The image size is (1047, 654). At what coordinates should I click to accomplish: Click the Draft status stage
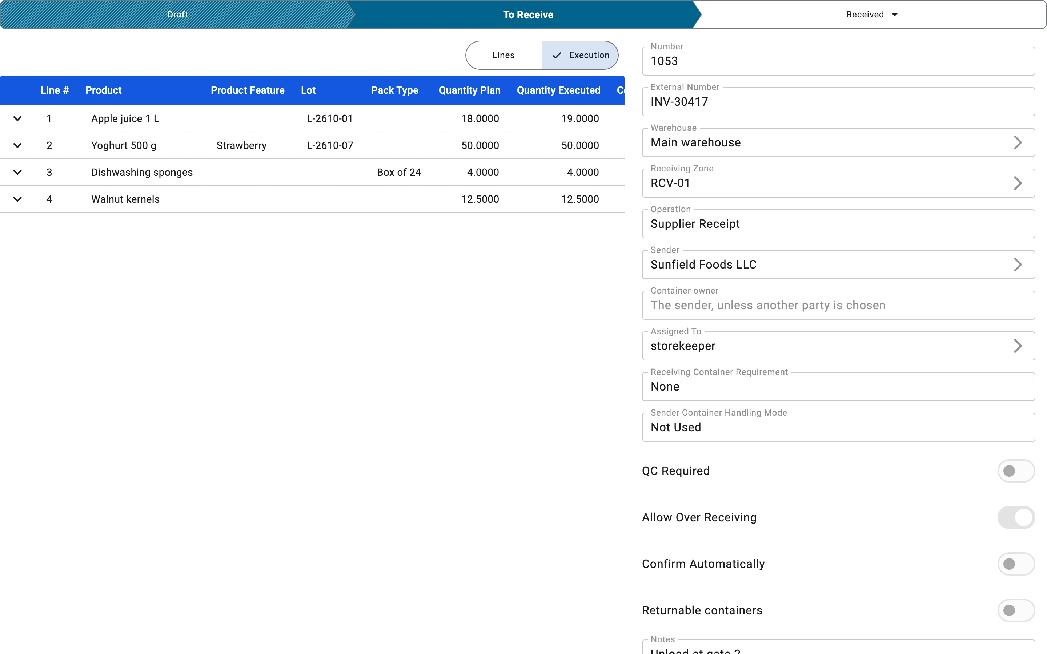click(177, 15)
